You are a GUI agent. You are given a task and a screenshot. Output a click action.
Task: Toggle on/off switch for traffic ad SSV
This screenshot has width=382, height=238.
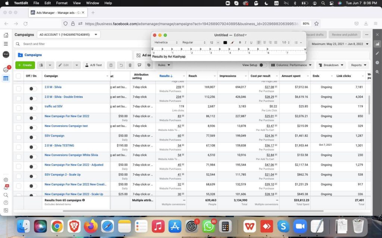coord(33,108)
